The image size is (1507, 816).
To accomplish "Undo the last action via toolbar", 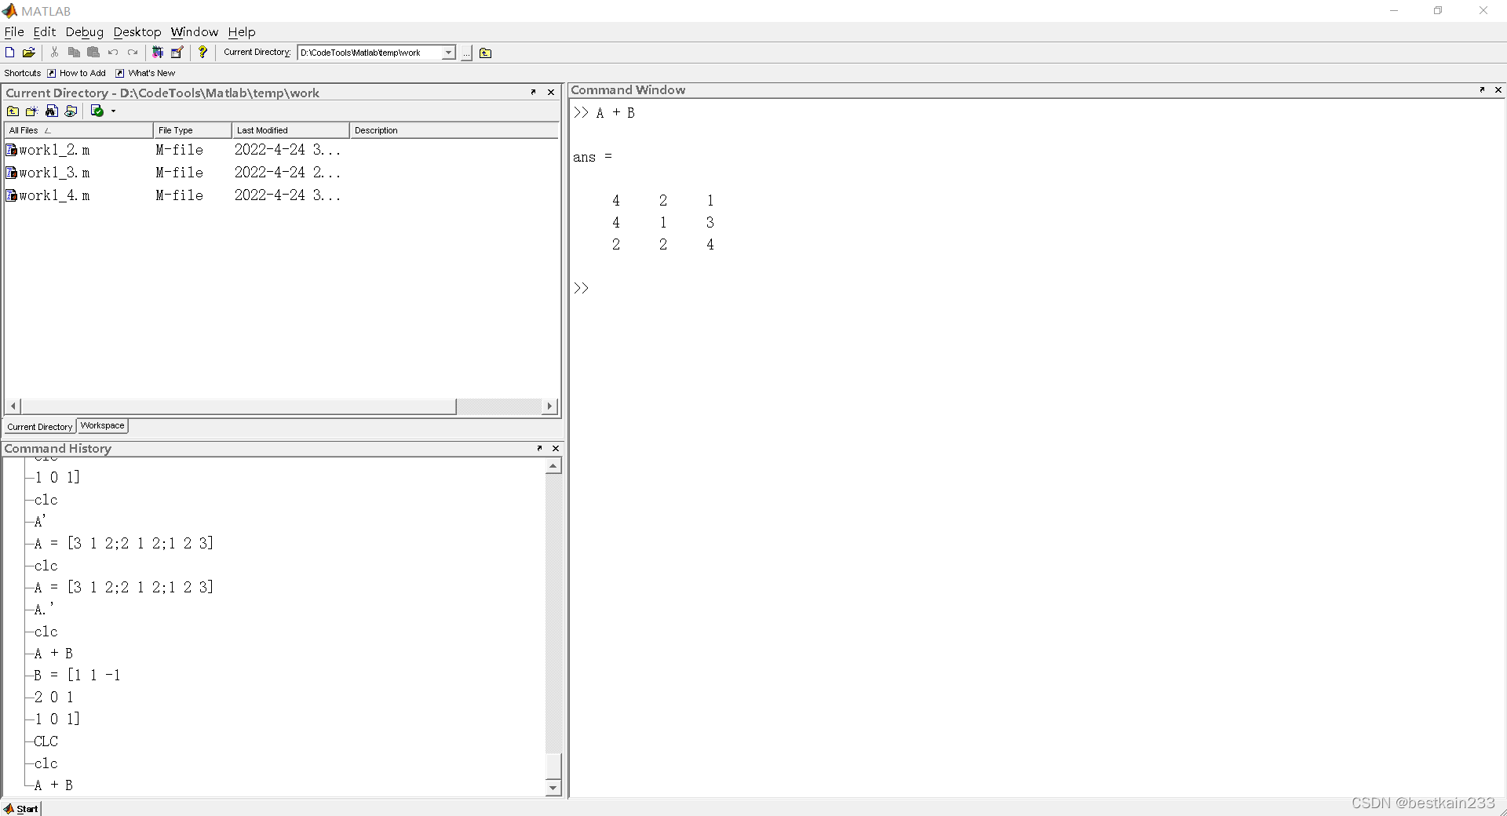I will (x=113, y=53).
